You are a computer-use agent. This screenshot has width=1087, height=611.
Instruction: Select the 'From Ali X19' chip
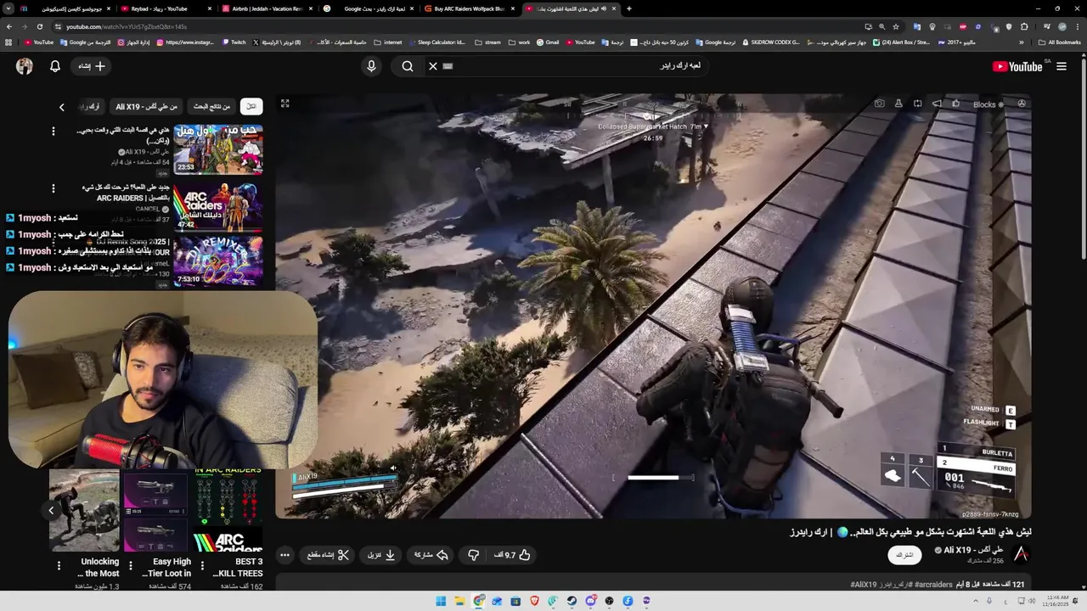pyautogui.click(x=147, y=106)
